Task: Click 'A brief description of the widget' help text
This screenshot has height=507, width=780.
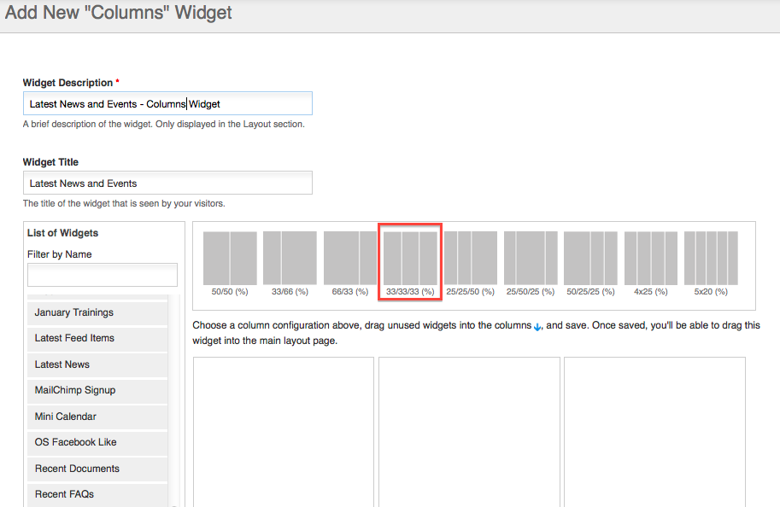Action: [164, 125]
